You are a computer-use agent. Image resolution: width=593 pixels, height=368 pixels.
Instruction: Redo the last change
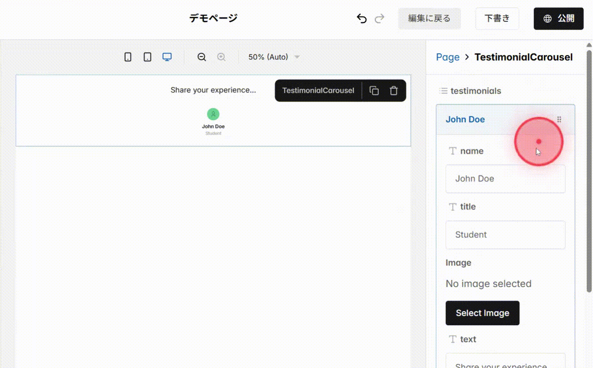[x=379, y=18]
